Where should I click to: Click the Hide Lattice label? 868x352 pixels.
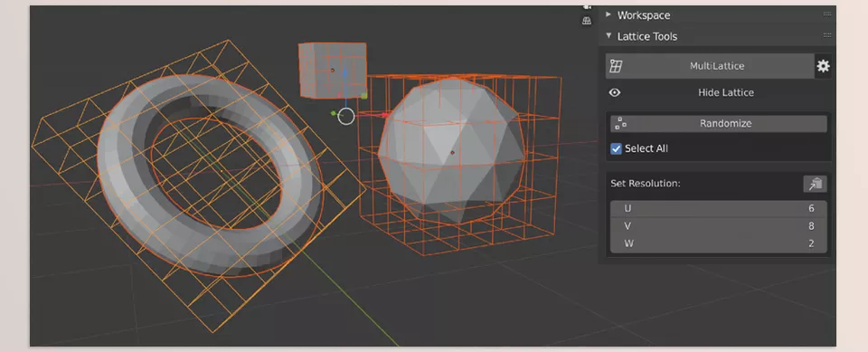point(726,92)
